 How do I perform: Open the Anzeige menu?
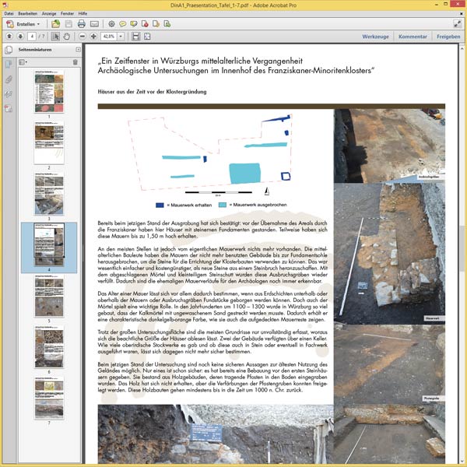click(x=49, y=13)
